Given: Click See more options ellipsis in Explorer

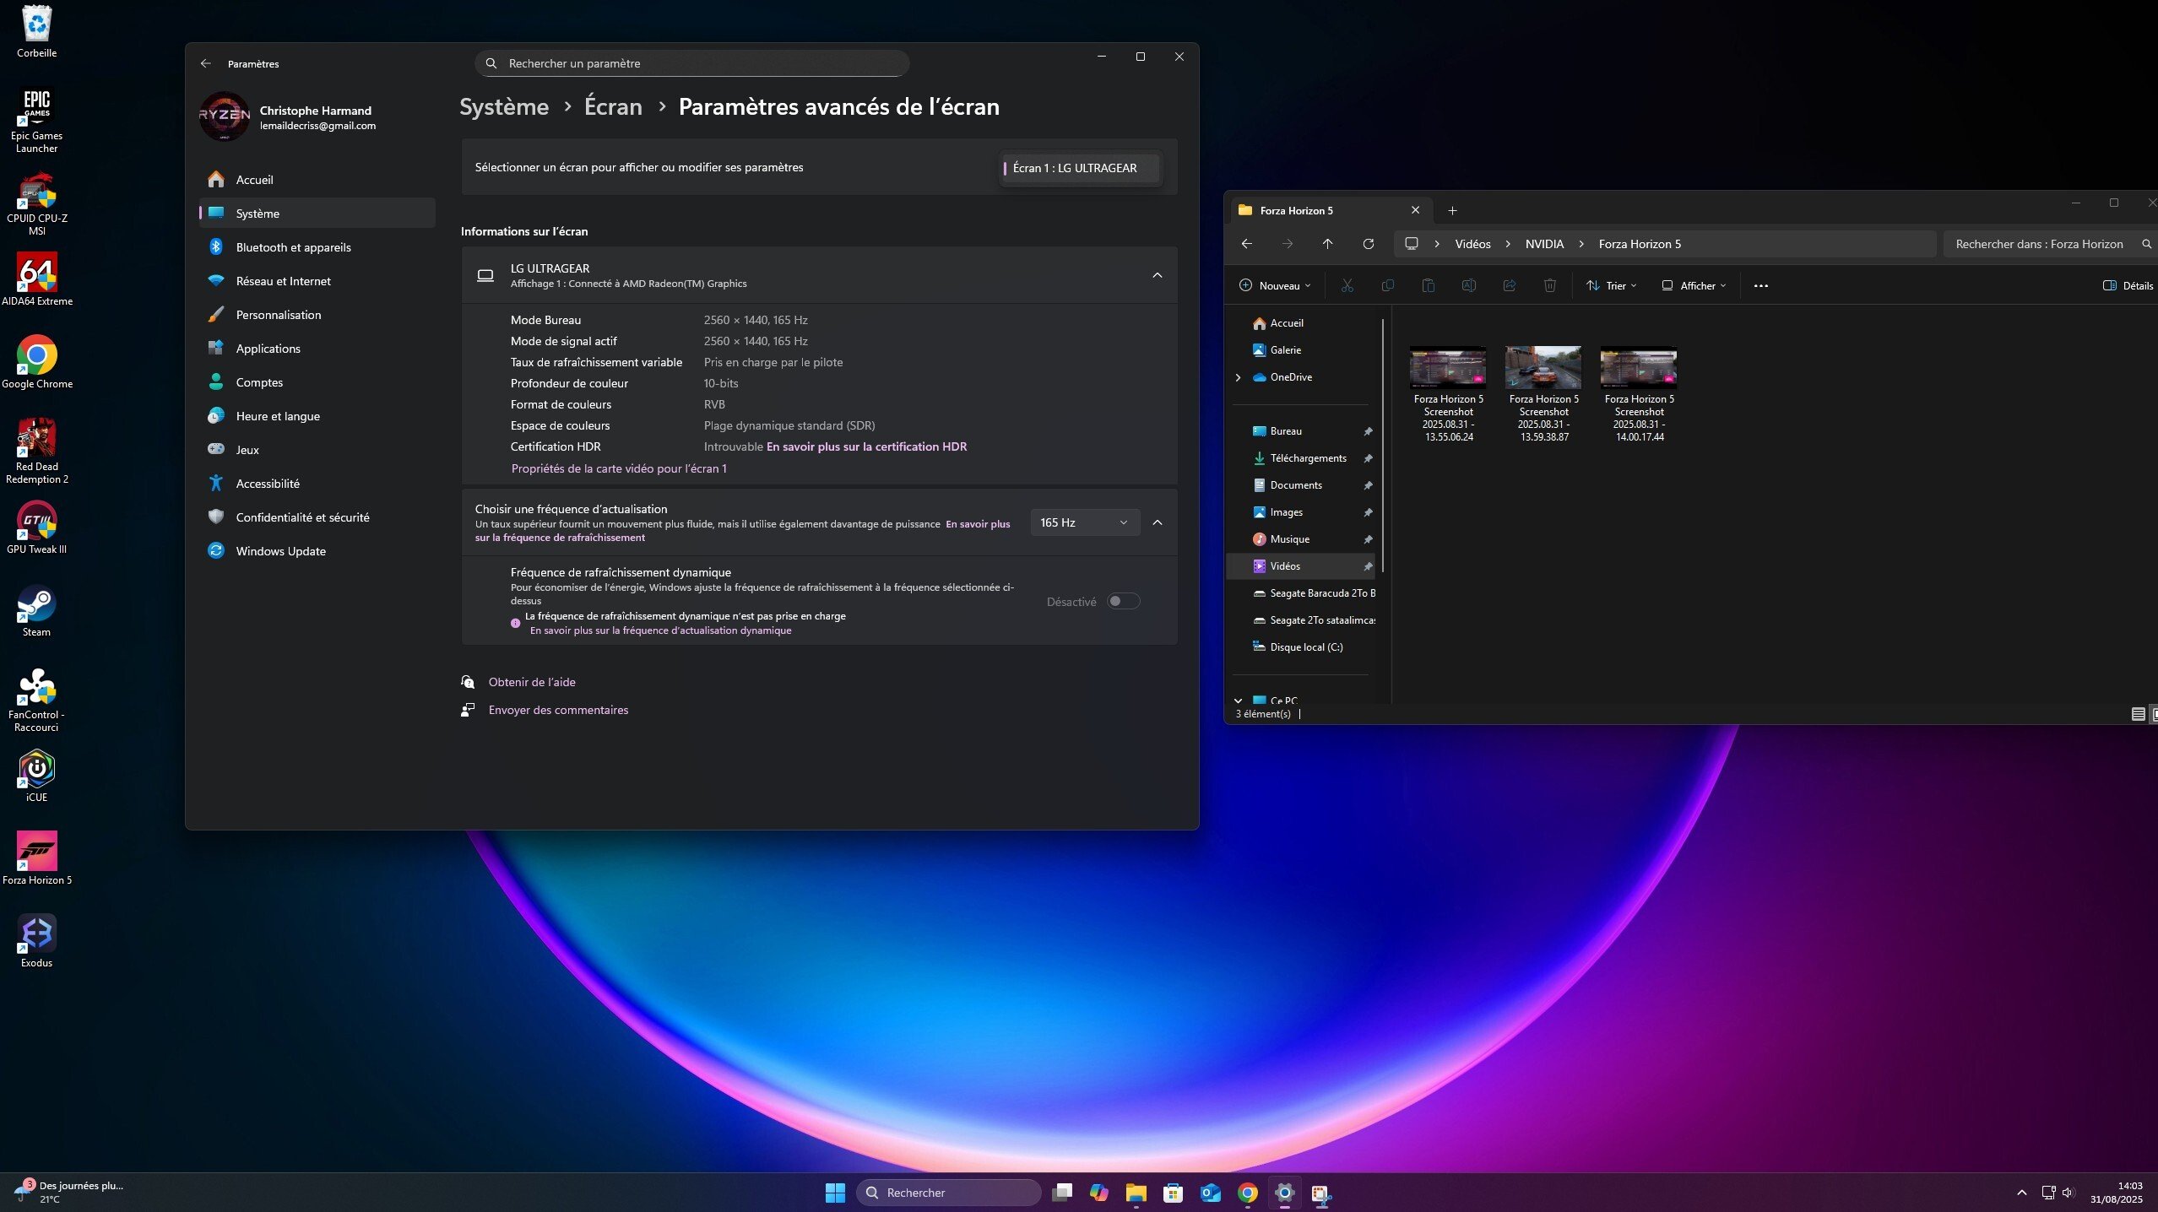Looking at the screenshot, I should pos(1760,285).
